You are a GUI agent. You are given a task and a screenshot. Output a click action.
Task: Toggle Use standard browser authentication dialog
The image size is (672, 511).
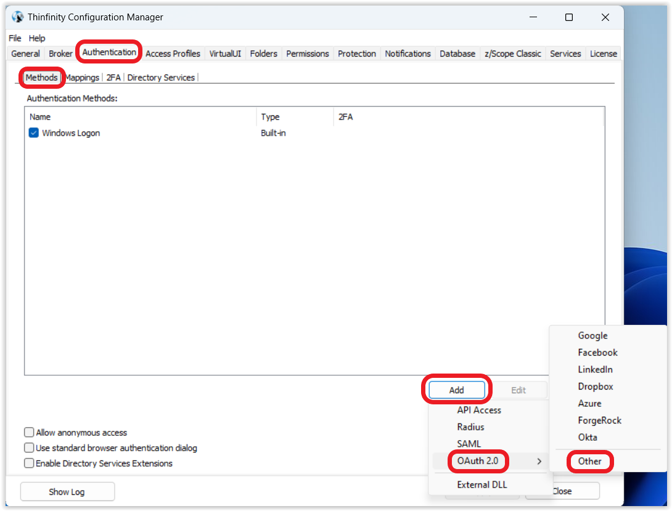point(29,448)
